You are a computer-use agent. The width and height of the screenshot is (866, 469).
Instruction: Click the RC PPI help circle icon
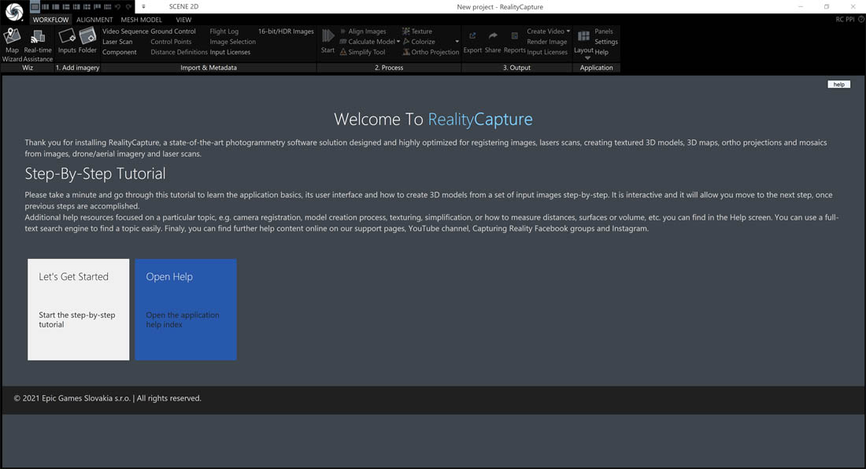[861, 20]
